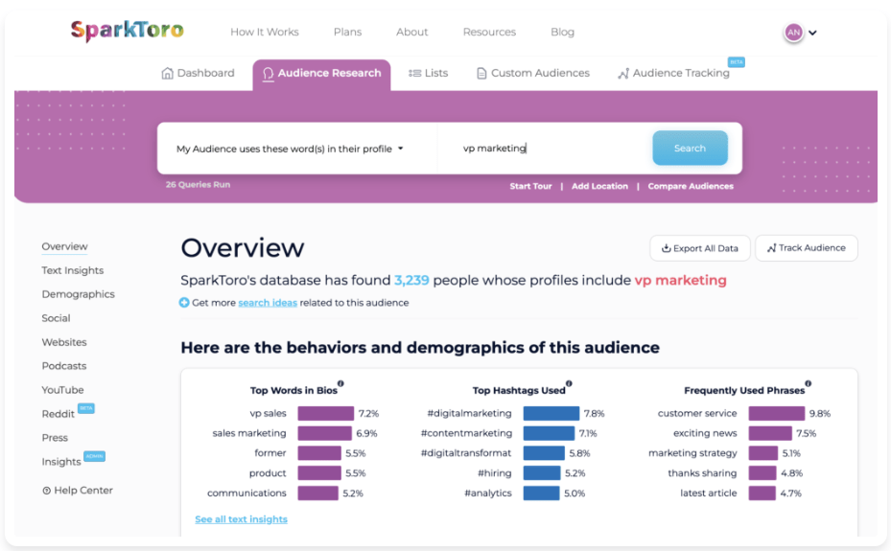Click the BETA badge on Audience Tracking
The width and height of the screenshot is (891, 551).
[737, 62]
